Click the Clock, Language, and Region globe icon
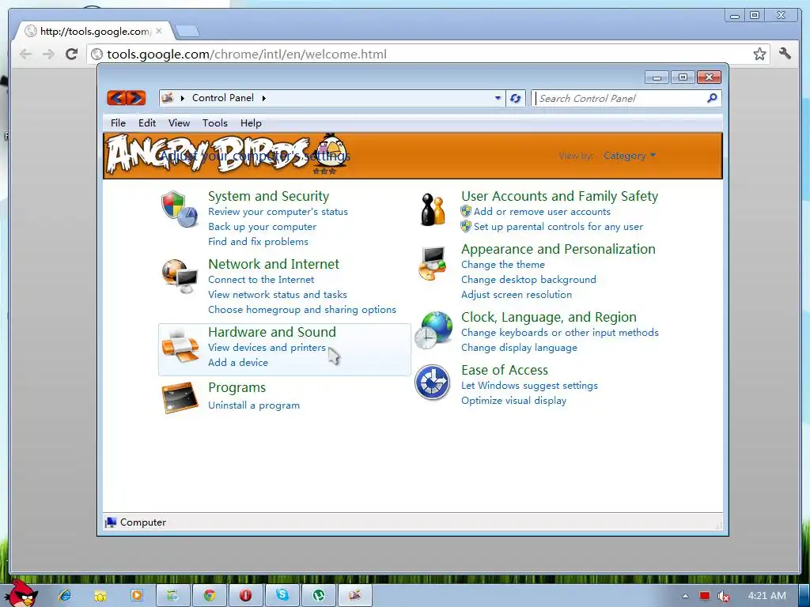Screen dimensions: 810x607 point(433,330)
